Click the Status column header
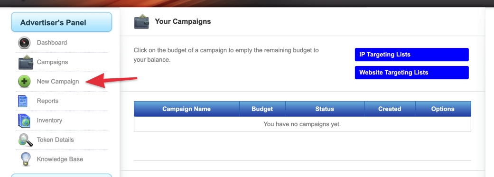494x177 pixels. pyautogui.click(x=325, y=109)
